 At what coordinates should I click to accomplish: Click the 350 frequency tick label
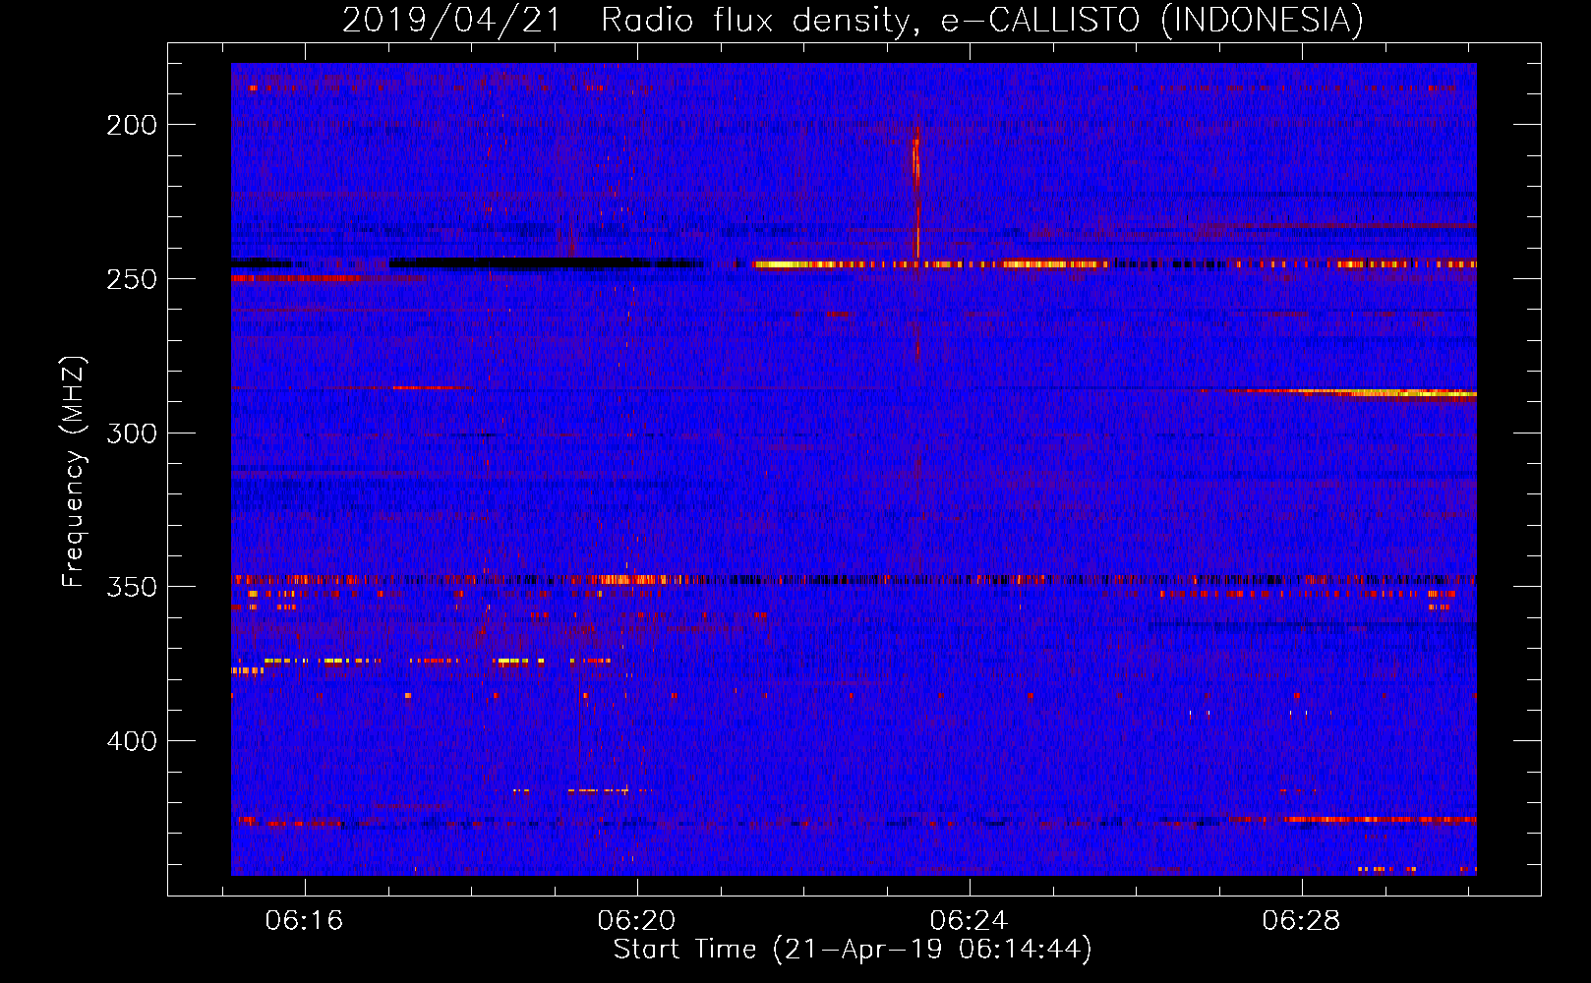click(132, 587)
